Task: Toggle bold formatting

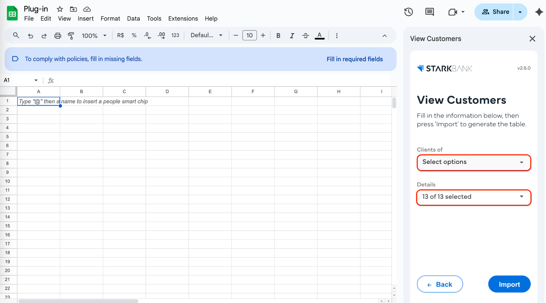Action: point(278,36)
